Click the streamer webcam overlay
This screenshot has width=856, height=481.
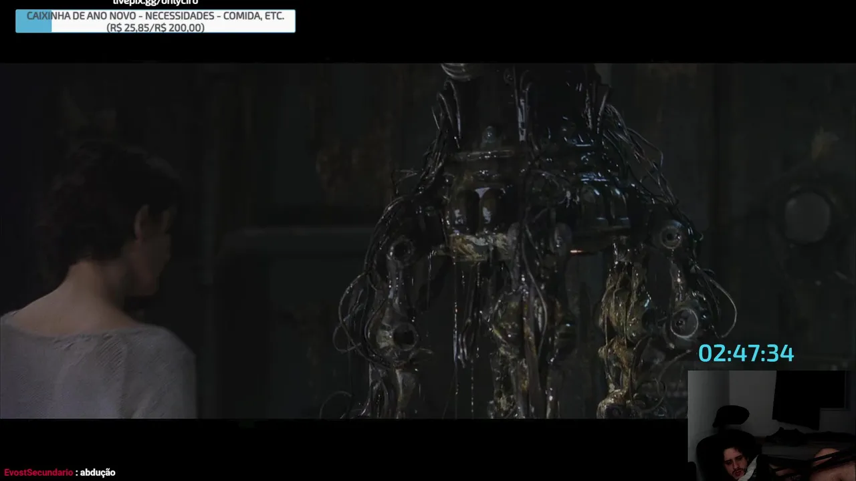pyautogui.click(x=772, y=426)
